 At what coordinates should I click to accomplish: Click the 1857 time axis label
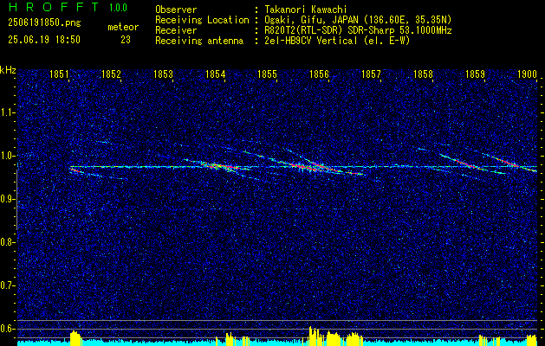tap(372, 74)
